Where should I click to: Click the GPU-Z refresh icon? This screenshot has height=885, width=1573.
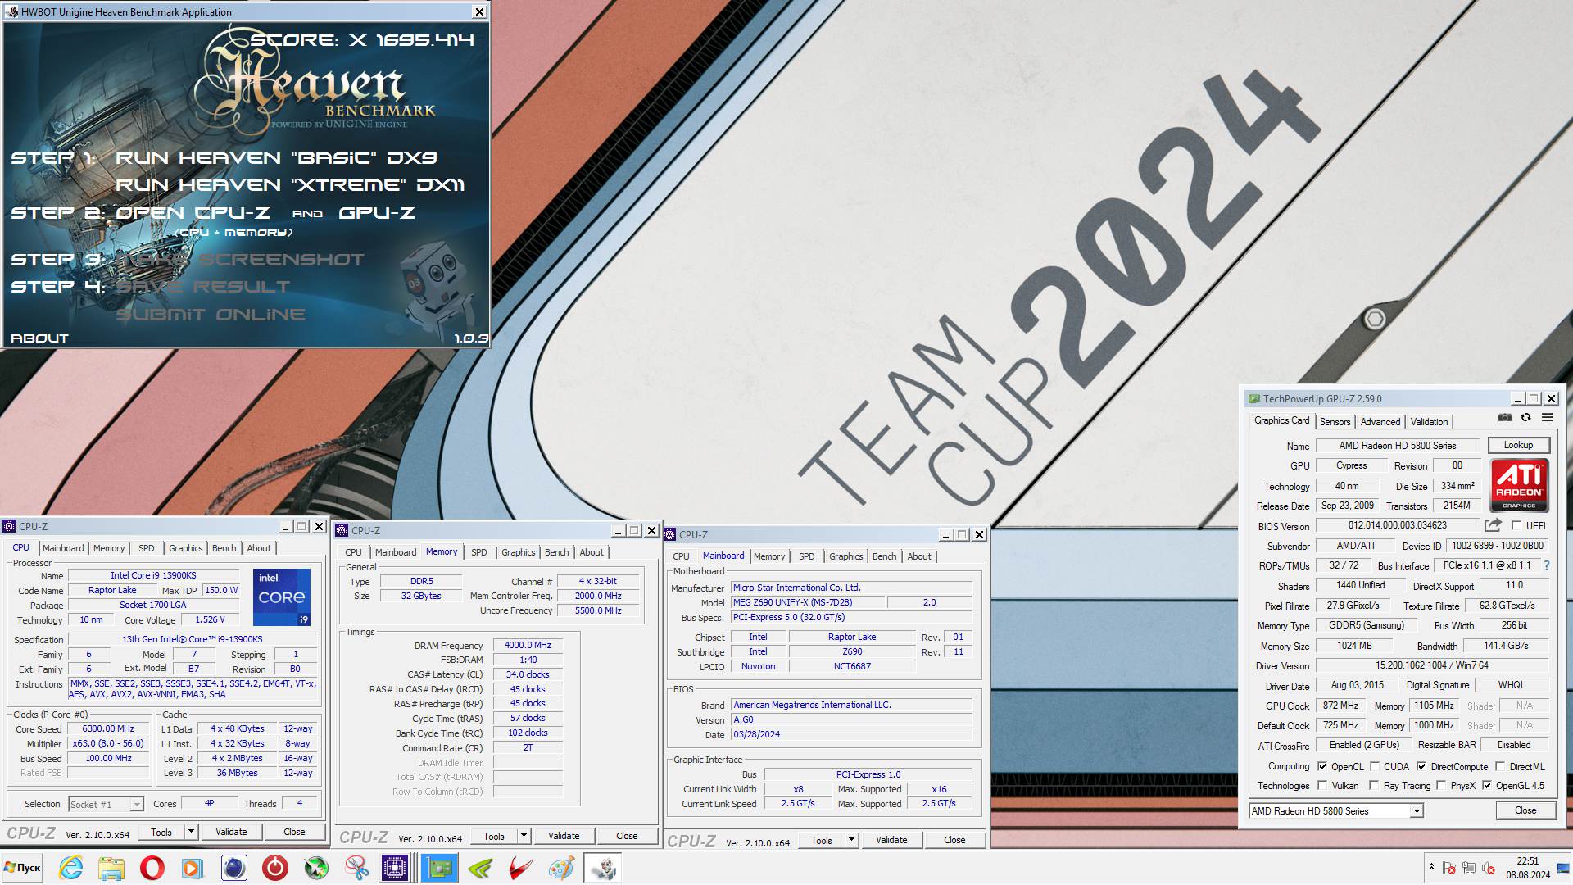(x=1525, y=418)
